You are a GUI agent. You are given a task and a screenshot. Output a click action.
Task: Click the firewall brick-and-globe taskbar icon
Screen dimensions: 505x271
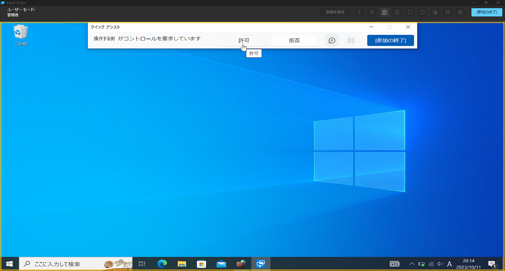[x=241, y=264]
